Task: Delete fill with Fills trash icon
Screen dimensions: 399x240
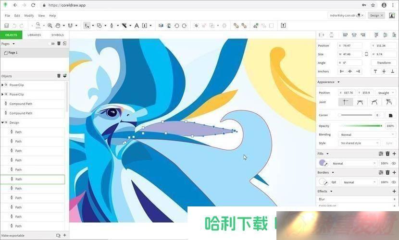Action: [x=387, y=154]
